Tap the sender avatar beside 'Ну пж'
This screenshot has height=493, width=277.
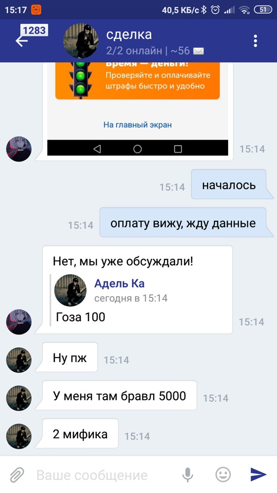click(19, 360)
